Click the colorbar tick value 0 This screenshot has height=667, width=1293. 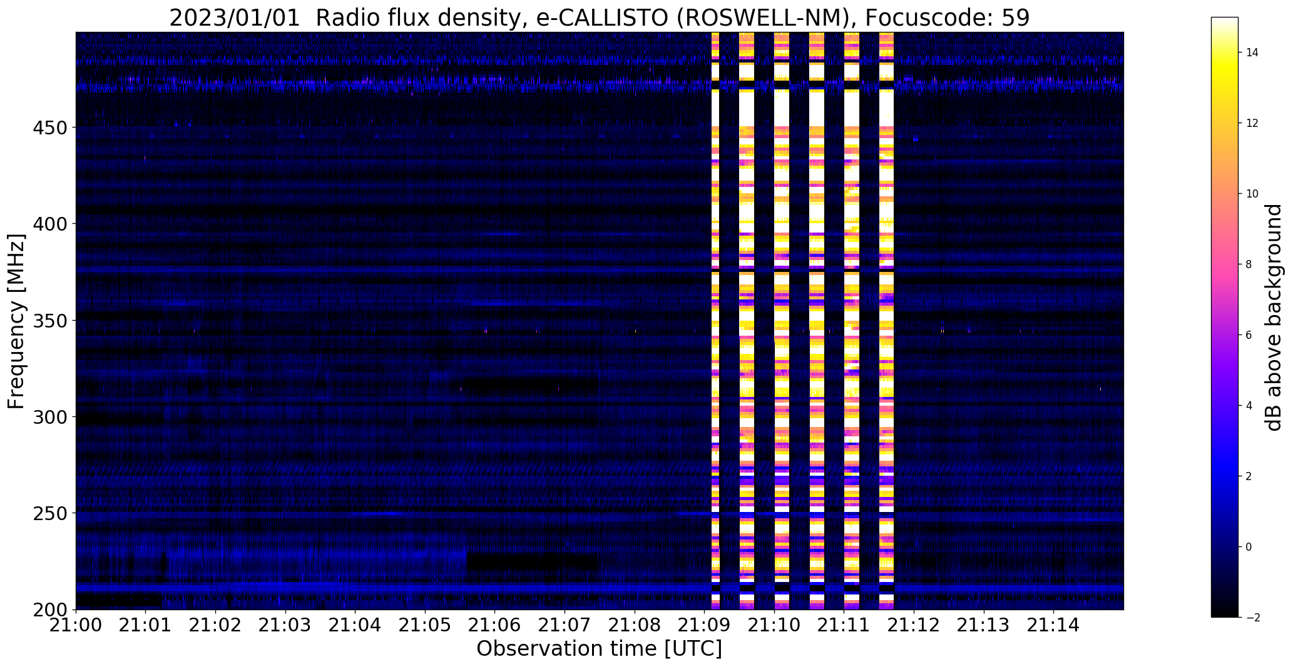click(x=1249, y=547)
